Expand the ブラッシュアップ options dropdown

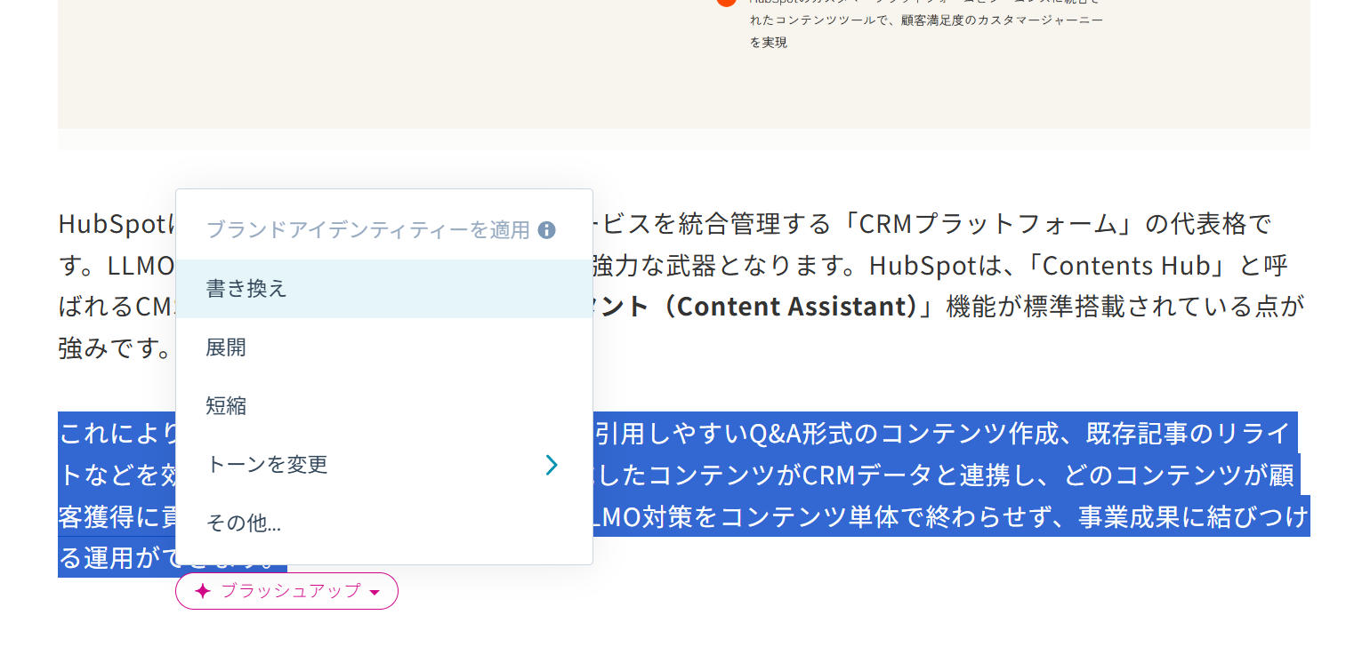click(x=286, y=591)
